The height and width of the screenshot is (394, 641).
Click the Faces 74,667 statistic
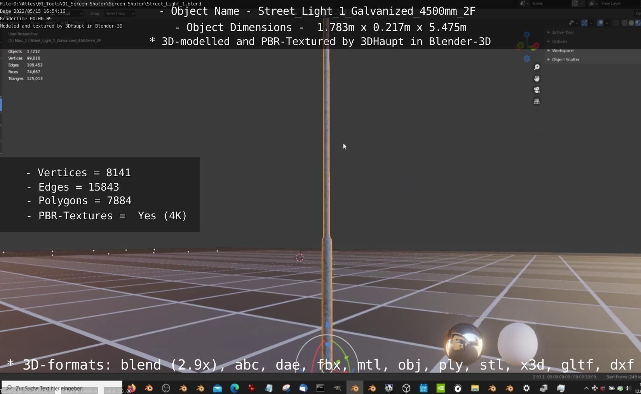tap(24, 72)
